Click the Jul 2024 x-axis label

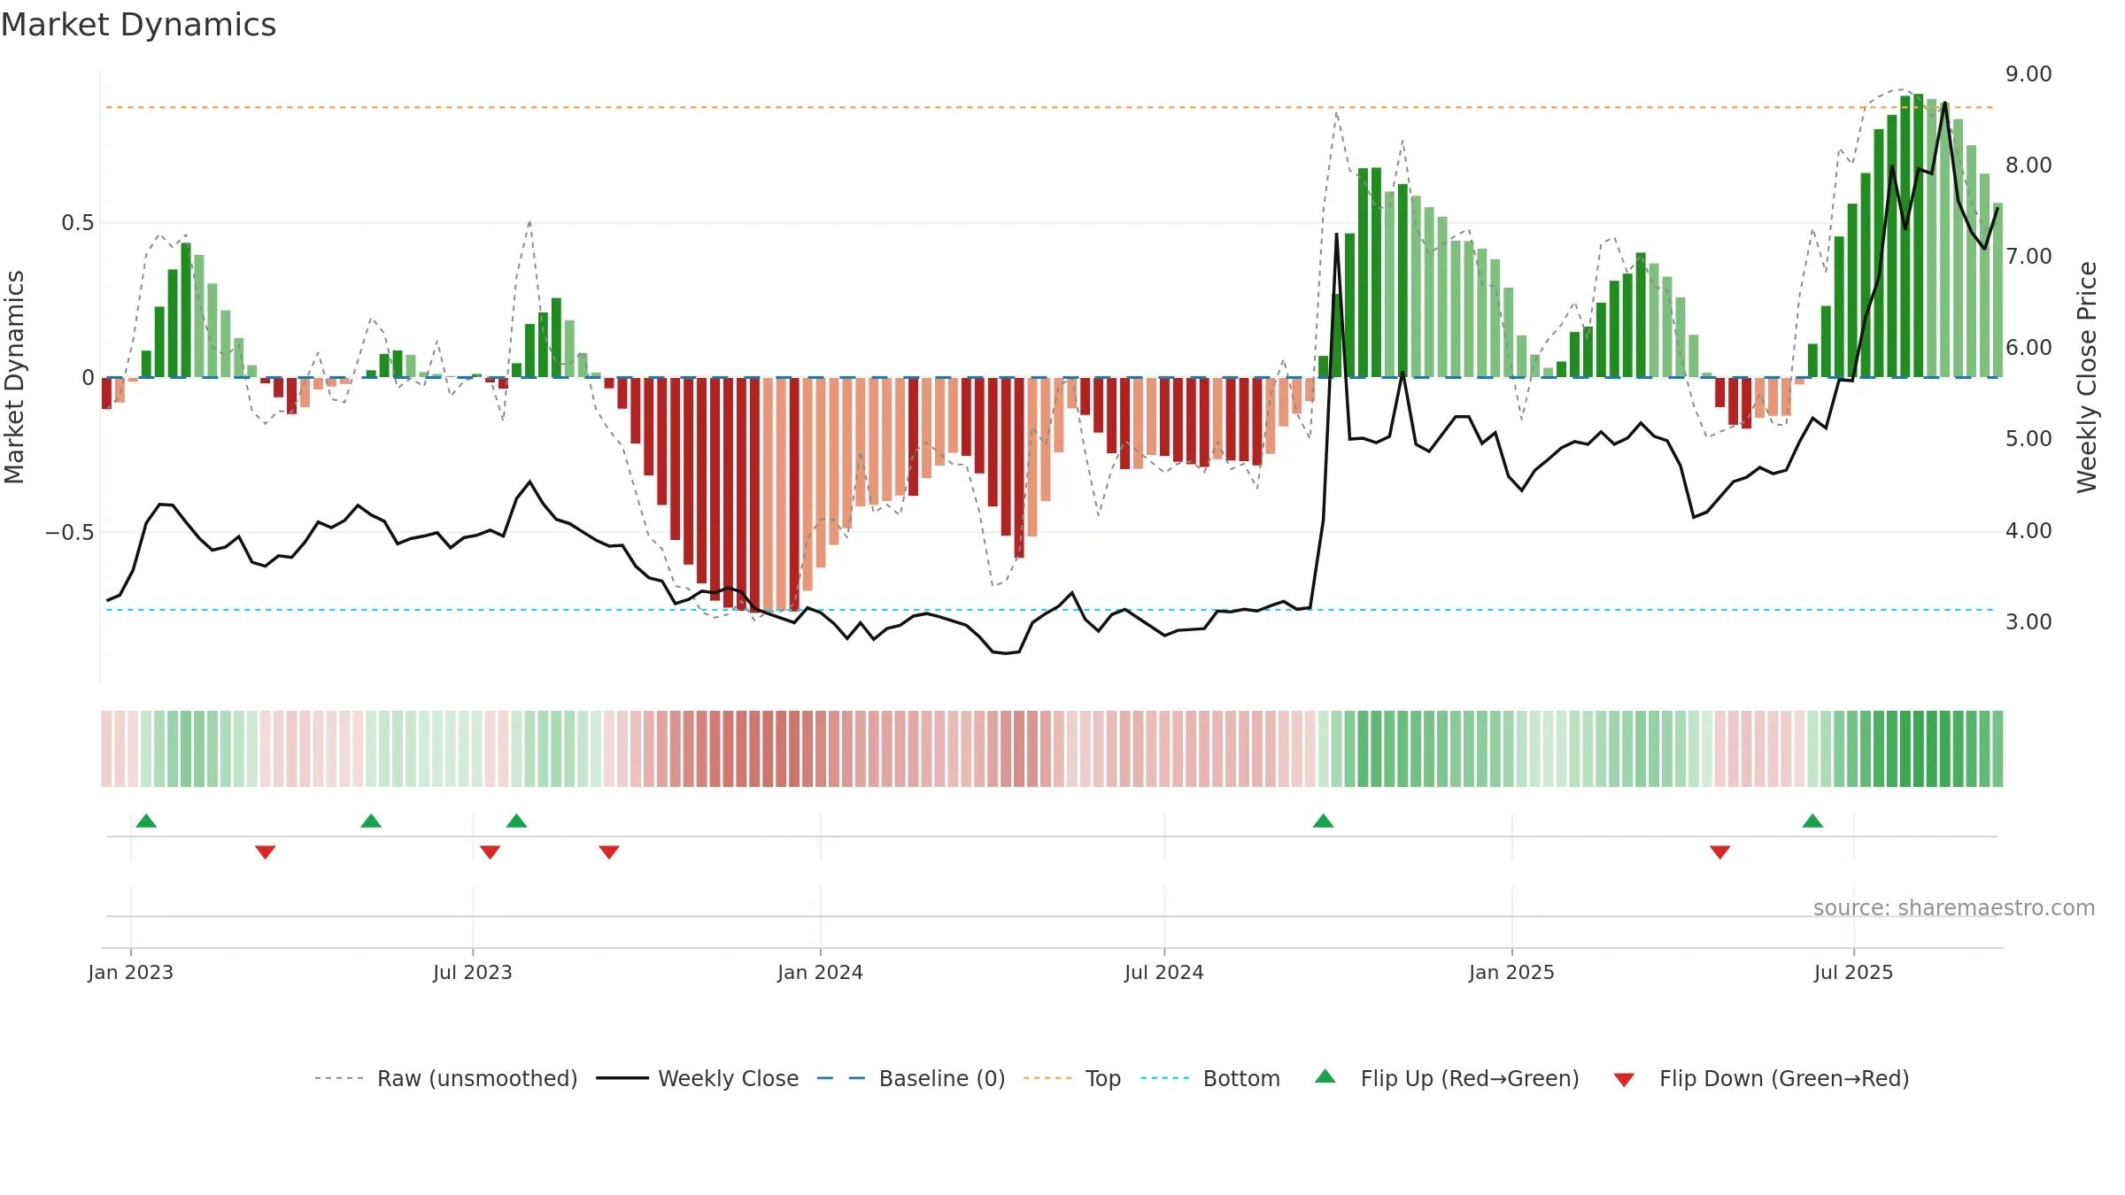(1164, 972)
